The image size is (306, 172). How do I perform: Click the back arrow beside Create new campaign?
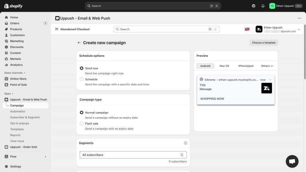[x=79, y=43]
